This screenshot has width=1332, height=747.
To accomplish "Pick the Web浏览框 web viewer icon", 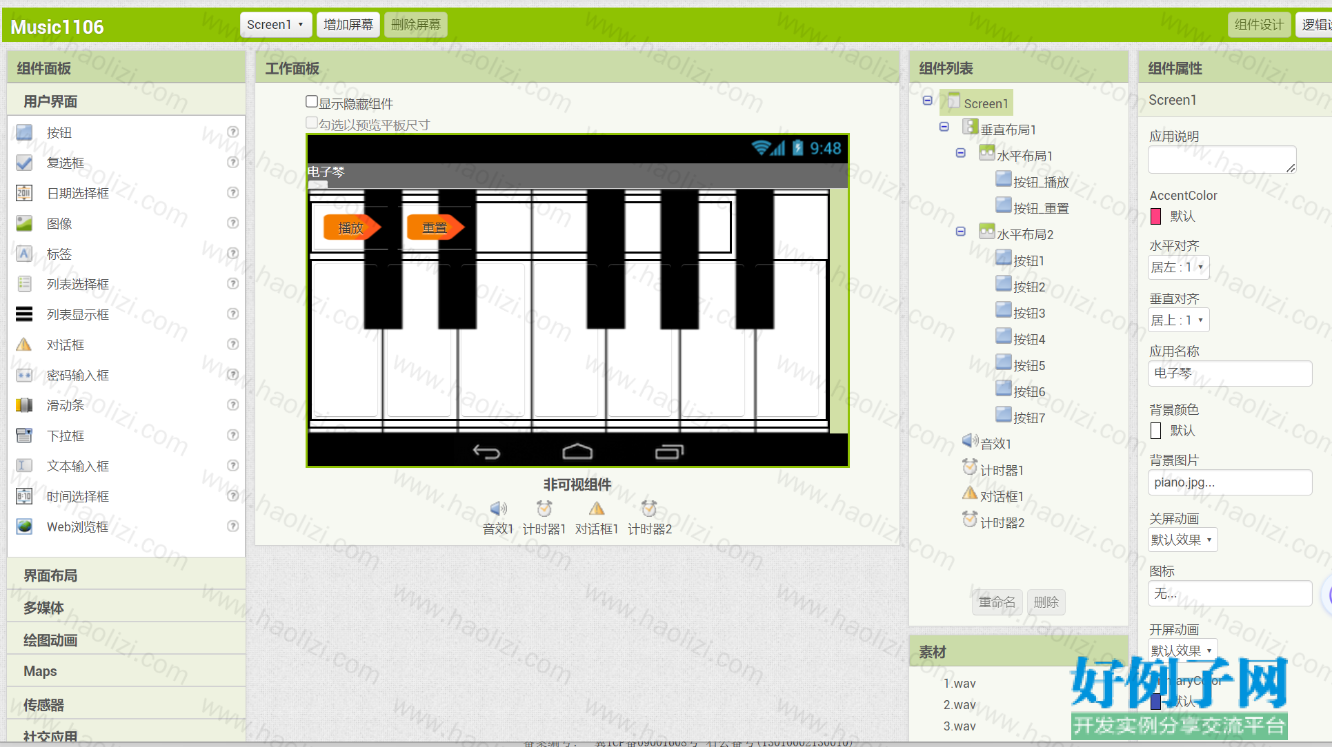I will tap(24, 526).
